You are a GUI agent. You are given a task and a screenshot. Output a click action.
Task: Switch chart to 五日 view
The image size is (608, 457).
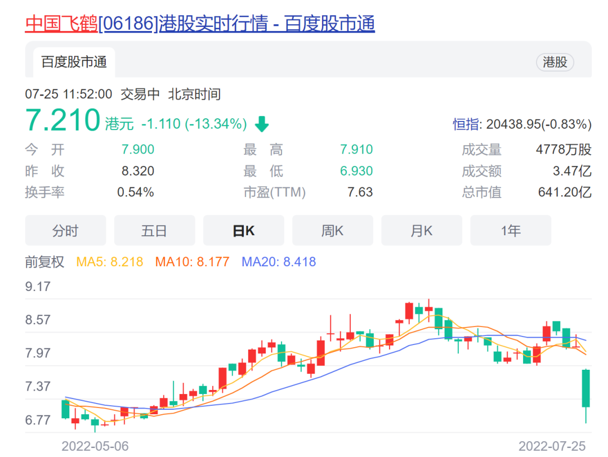pos(154,231)
